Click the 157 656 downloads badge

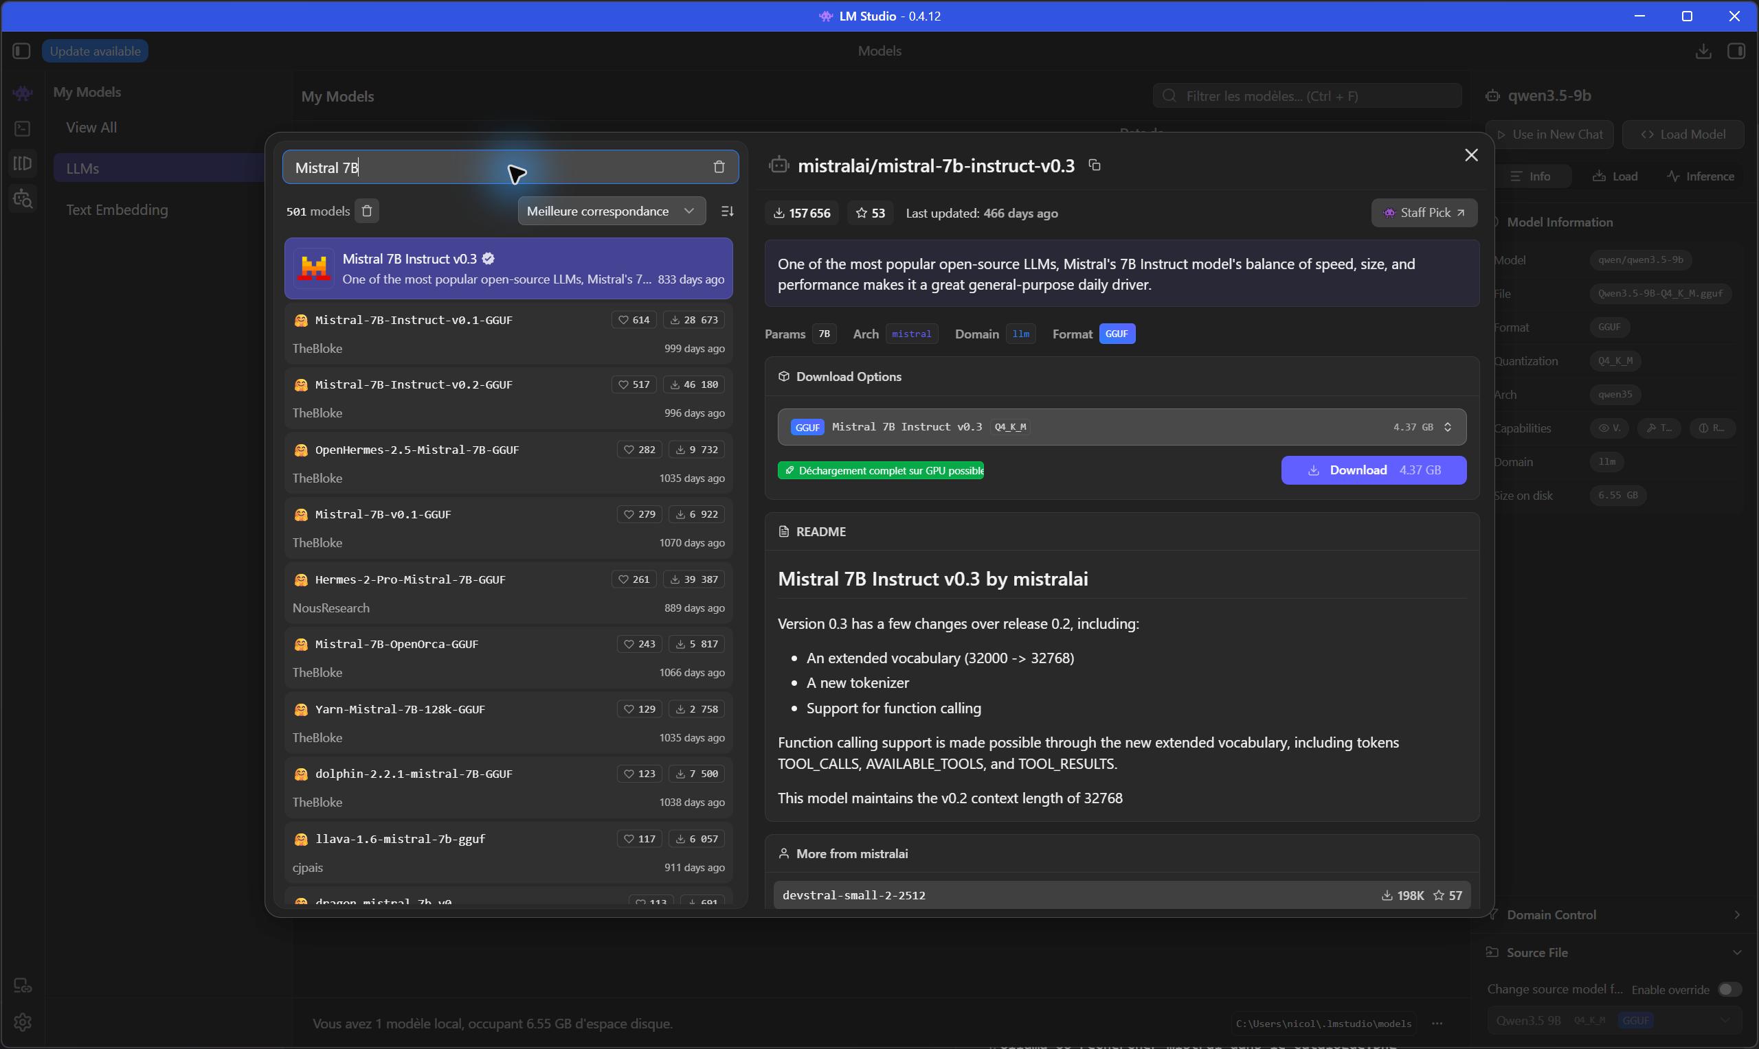tap(802, 213)
